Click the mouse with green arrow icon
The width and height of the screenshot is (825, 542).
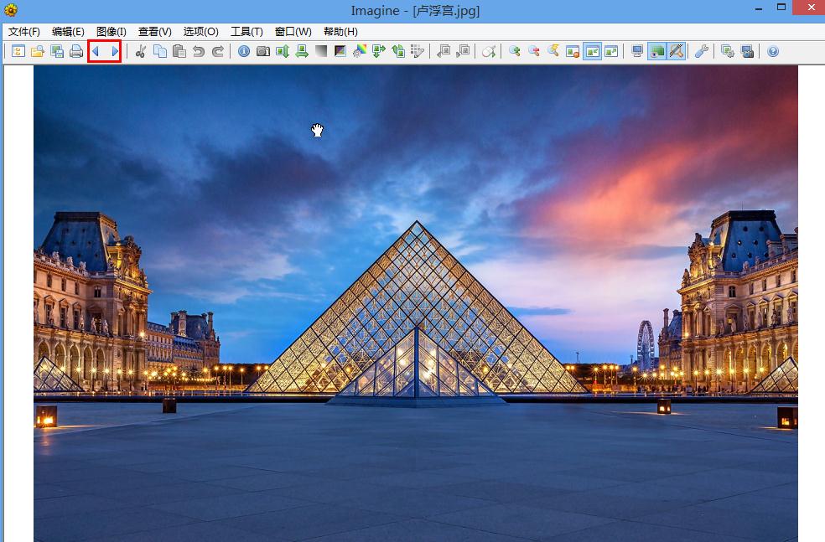[489, 51]
